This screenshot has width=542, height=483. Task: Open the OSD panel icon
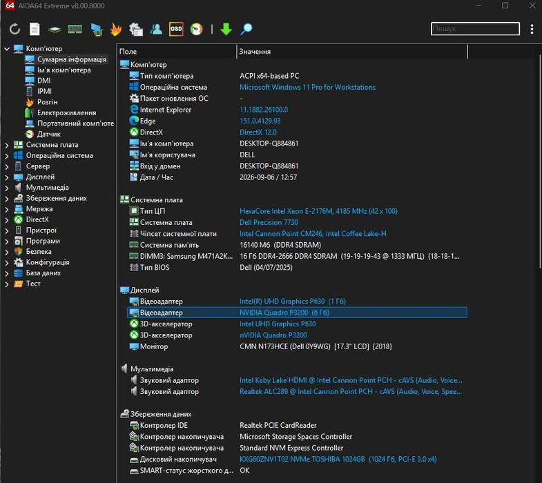[x=176, y=29]
